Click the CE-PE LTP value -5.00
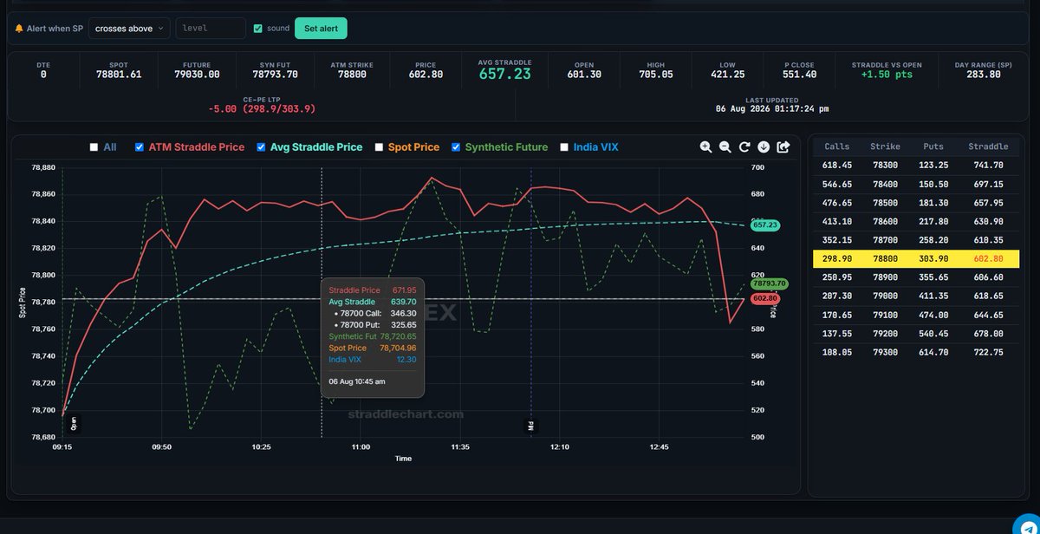Viewport: 1040px width, 534px height. 262,109
